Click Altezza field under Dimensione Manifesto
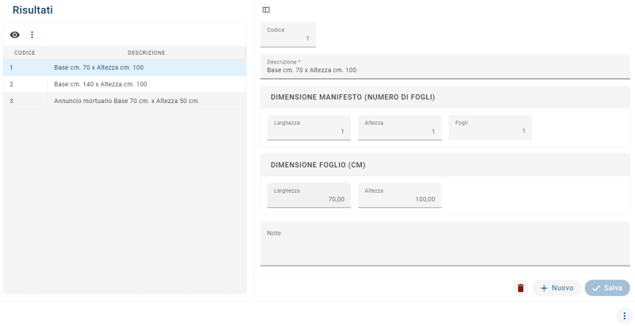 click(399, 128)
